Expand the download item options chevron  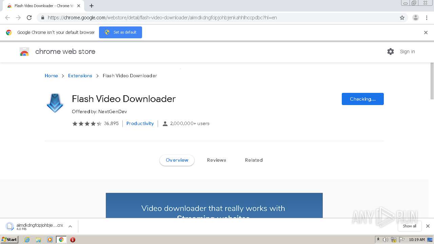click(70, 226)
